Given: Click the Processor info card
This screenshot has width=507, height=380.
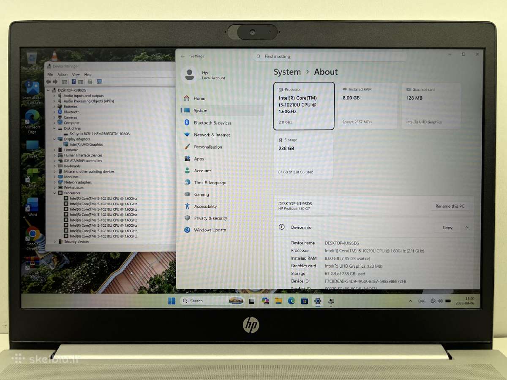Looking at the screenshot, I should tap(304, 106).
